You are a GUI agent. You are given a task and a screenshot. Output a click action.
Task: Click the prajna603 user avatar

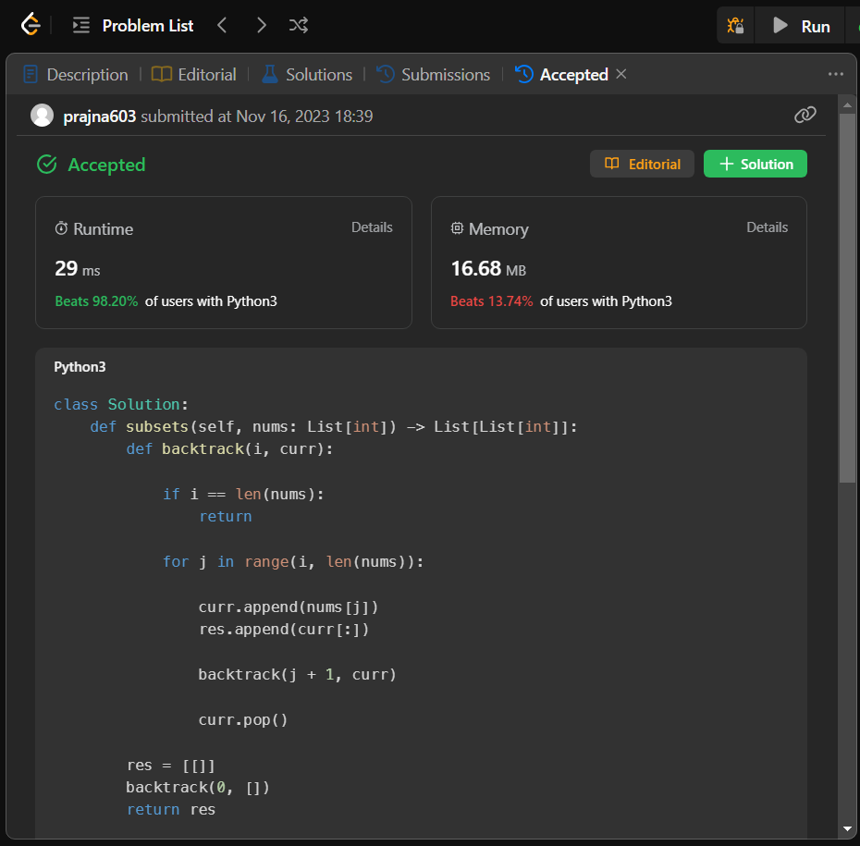pyautogui.click(x=42, y=116)
